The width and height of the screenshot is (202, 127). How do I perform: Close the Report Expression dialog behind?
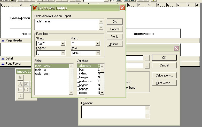176,48
